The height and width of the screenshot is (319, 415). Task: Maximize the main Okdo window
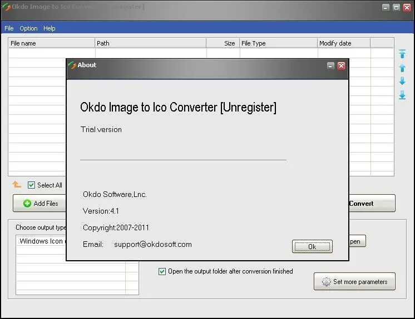tap(396, 7)
